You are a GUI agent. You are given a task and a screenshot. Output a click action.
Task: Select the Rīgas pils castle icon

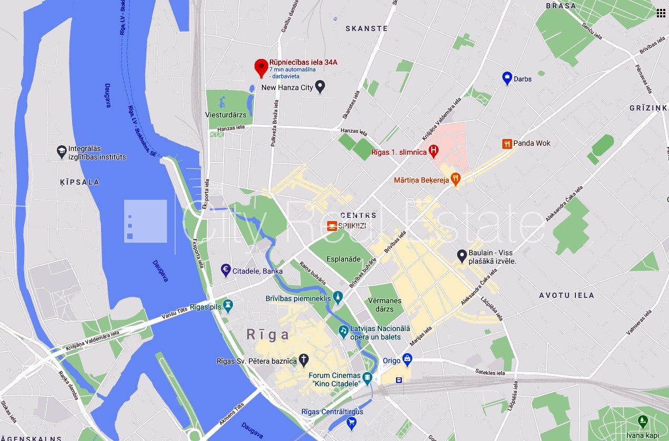[228, 305]
